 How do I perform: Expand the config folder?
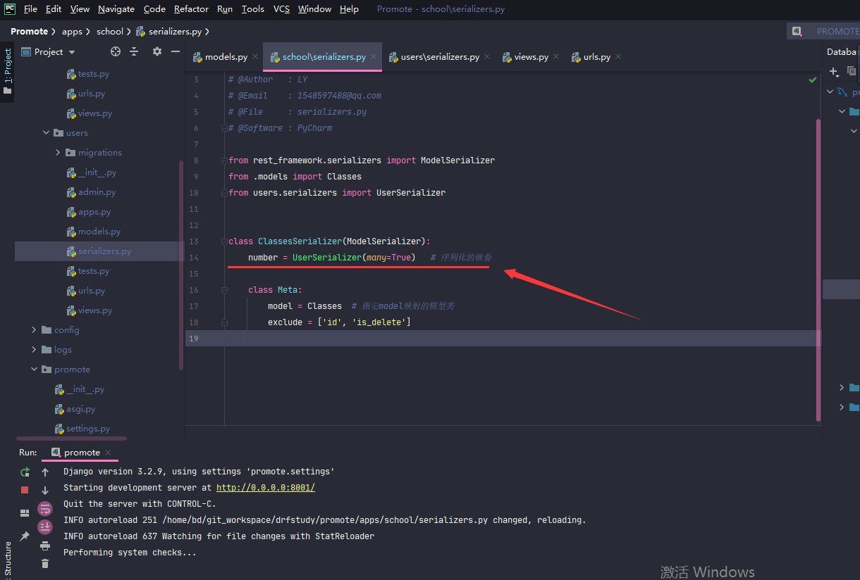[x=34, y=330]
